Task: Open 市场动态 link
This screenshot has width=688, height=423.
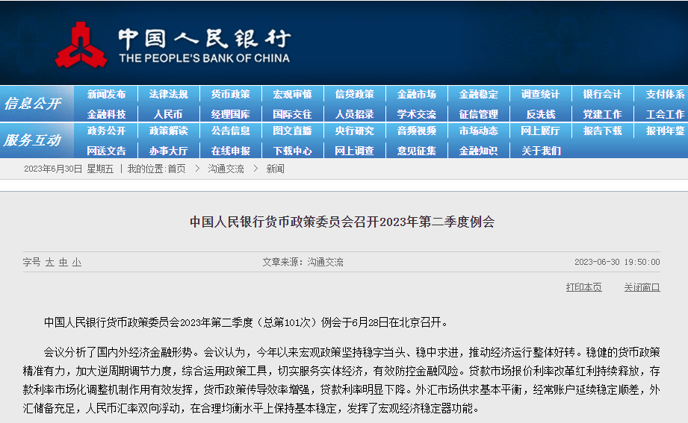Action: point(479,131)
